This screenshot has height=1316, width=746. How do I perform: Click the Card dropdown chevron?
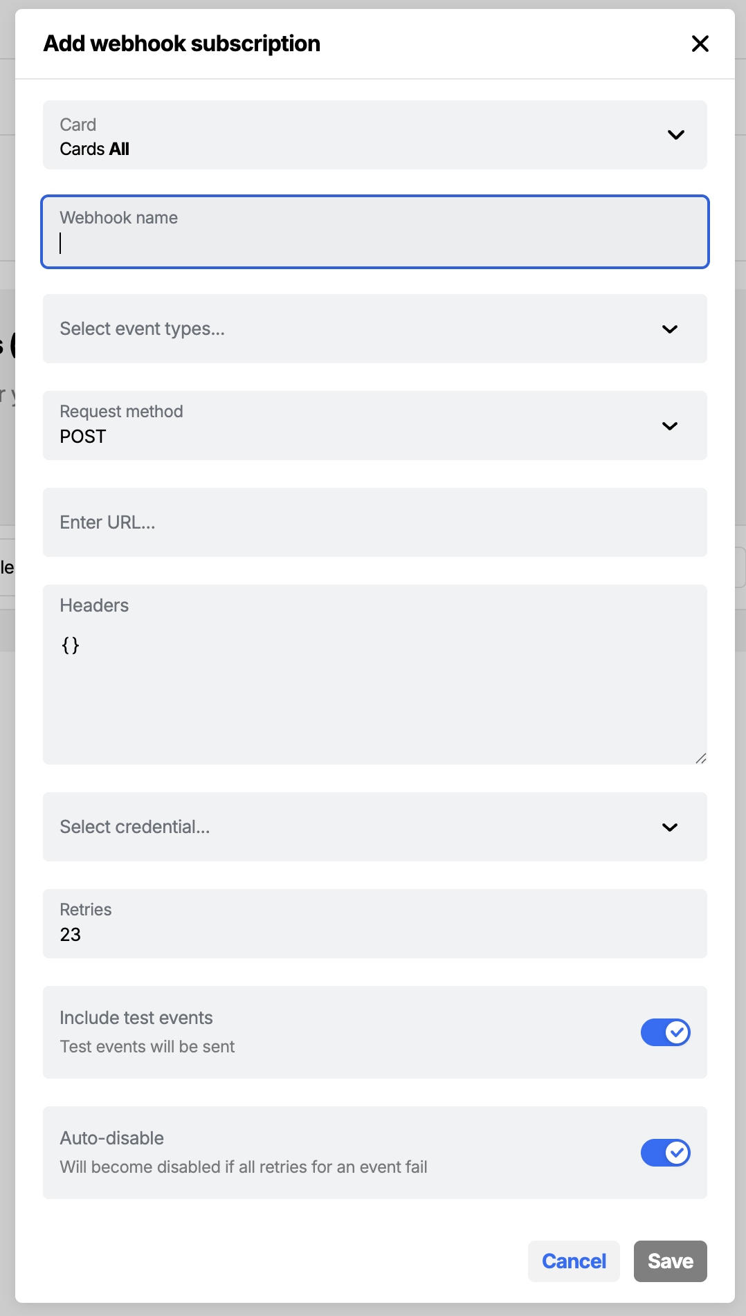click(x=676, y=135)
